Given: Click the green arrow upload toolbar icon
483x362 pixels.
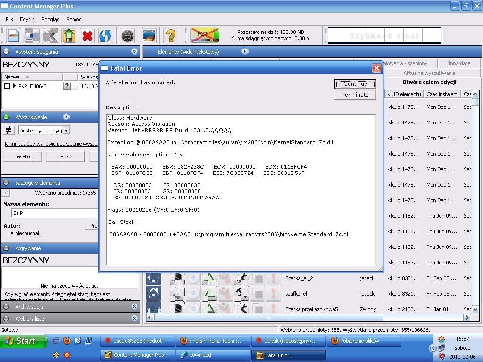Looking at the screenshot, I should click(x=69, y=35).
